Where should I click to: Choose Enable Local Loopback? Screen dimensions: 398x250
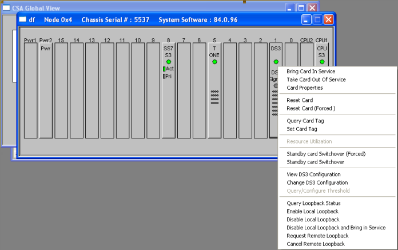point(313,211)
